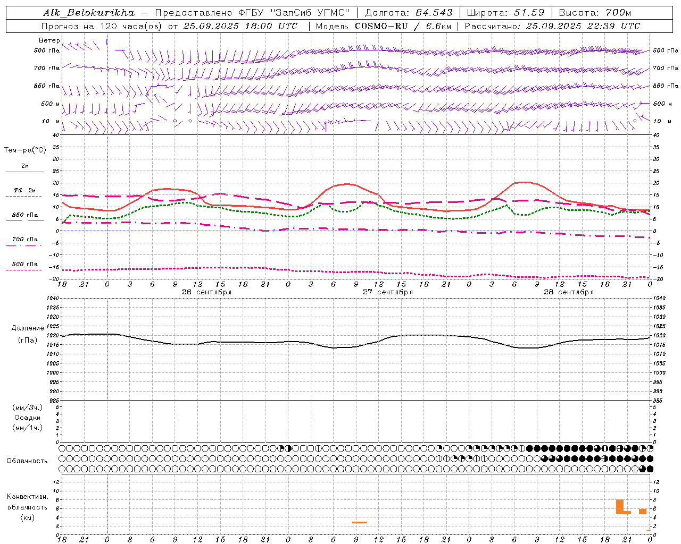Select the 26 сентября date label
Image resolution: width=681 pixels, height=544 pixels.
(x=206, y=292)
